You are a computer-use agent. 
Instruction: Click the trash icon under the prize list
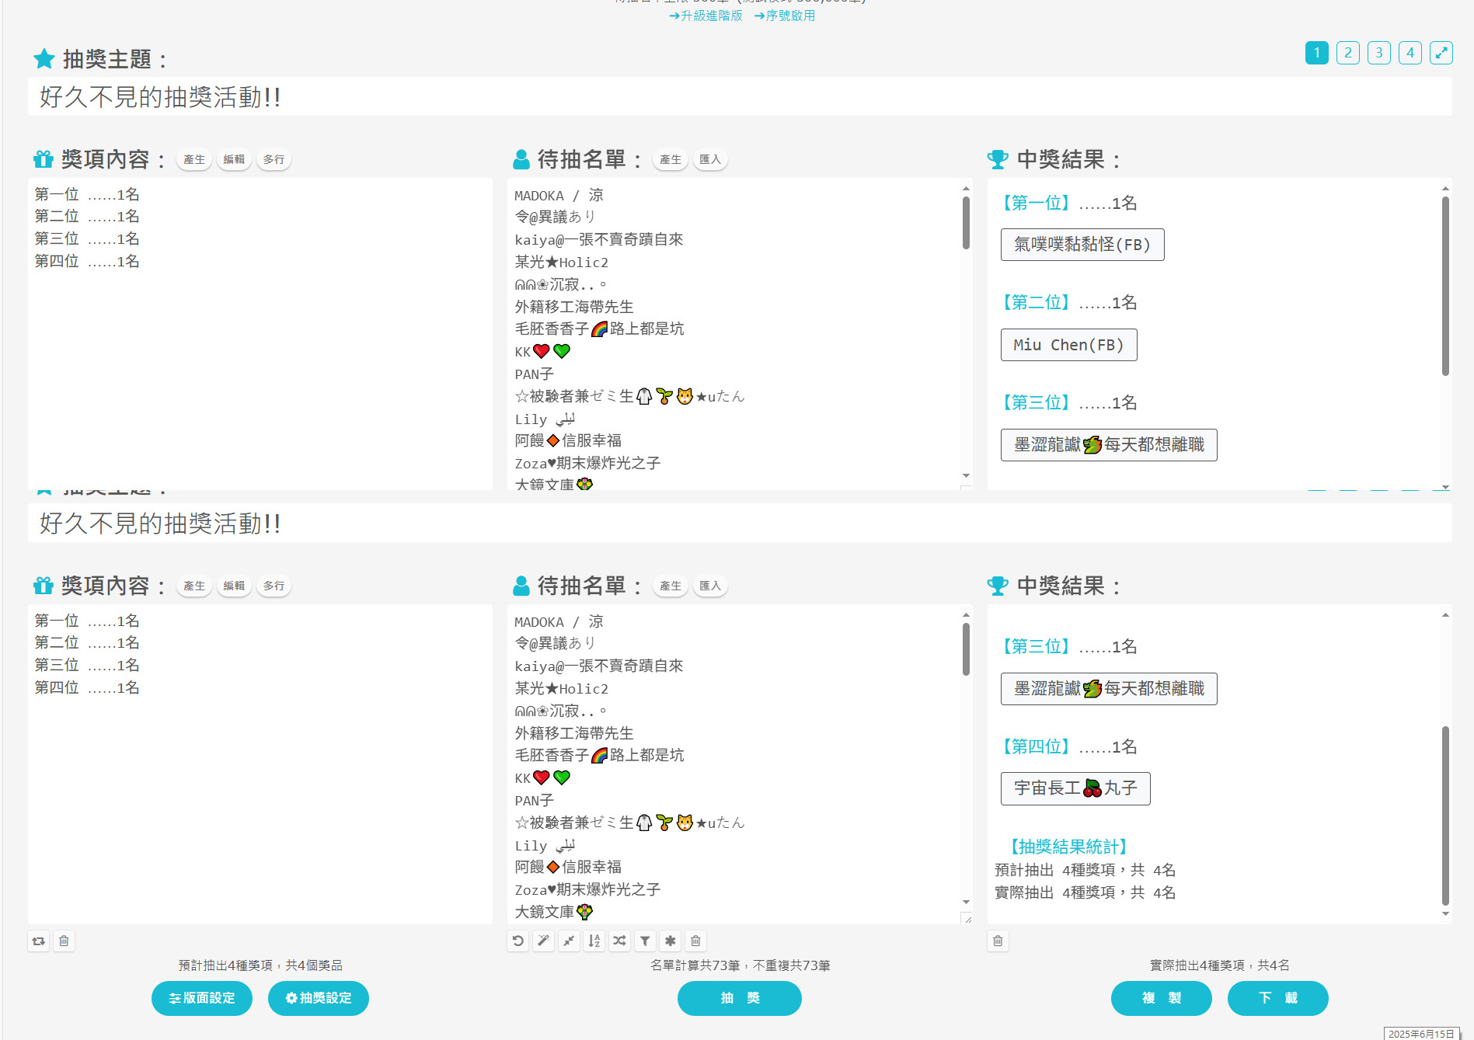point(64,941)
